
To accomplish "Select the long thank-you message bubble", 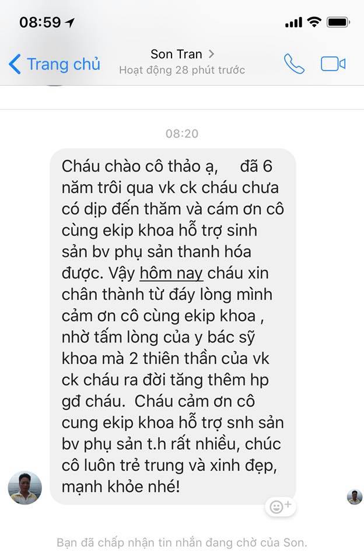I will pyautogui.click(x=173, y=327).
